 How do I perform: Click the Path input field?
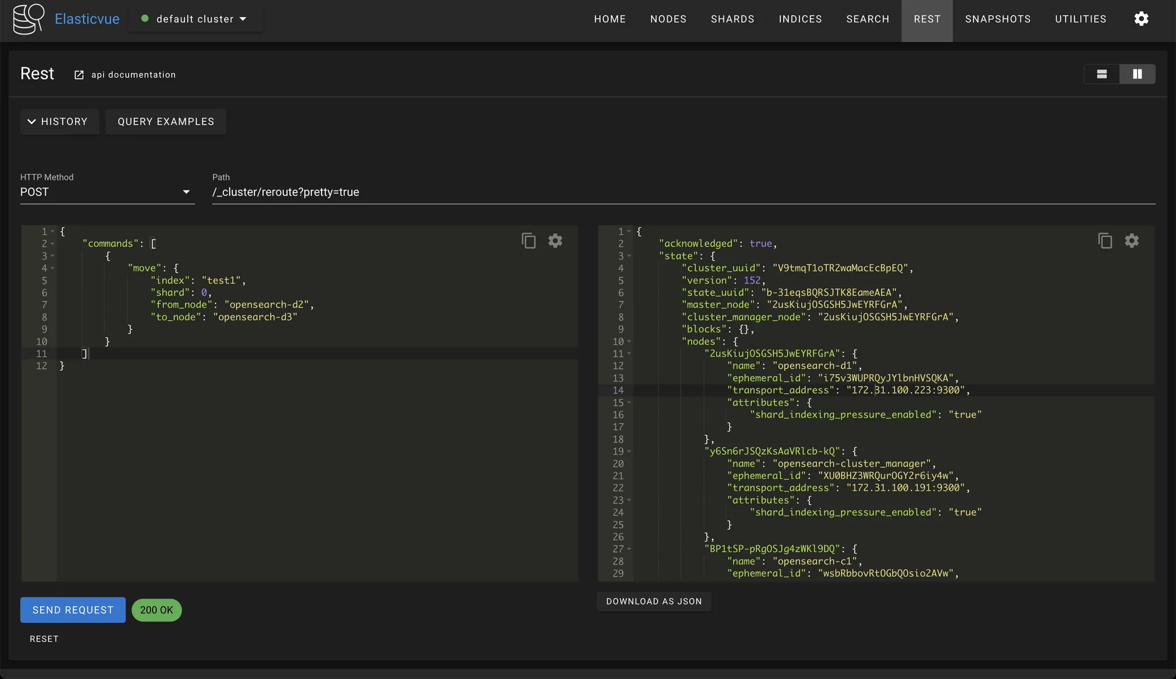tap(683, 192)
